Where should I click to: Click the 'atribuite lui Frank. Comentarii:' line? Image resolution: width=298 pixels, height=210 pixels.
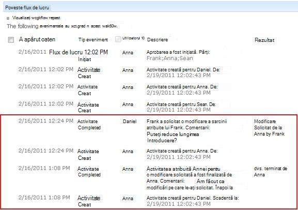(178, 128)
